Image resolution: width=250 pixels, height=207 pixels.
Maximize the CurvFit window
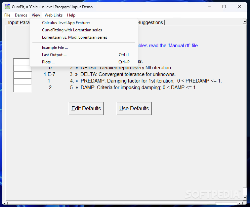(224, 7)
